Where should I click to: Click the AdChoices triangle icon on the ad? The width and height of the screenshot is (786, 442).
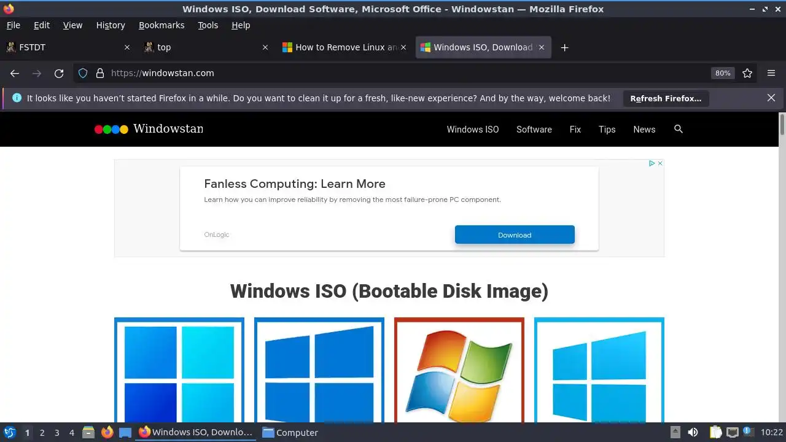tap(652, 163)
